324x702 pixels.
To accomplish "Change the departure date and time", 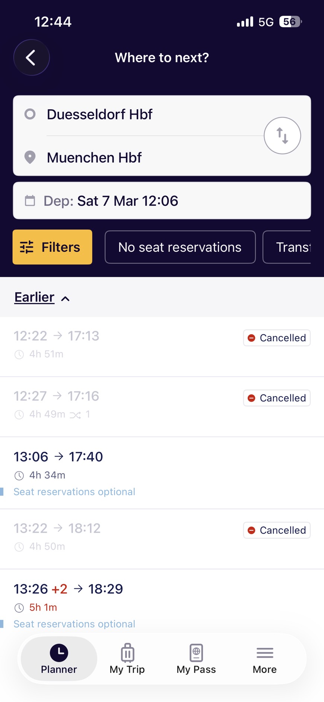I will [x=162, y=201].
